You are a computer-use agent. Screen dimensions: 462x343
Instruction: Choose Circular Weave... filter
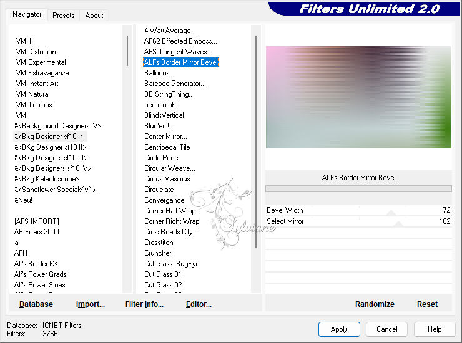(170, 168)
